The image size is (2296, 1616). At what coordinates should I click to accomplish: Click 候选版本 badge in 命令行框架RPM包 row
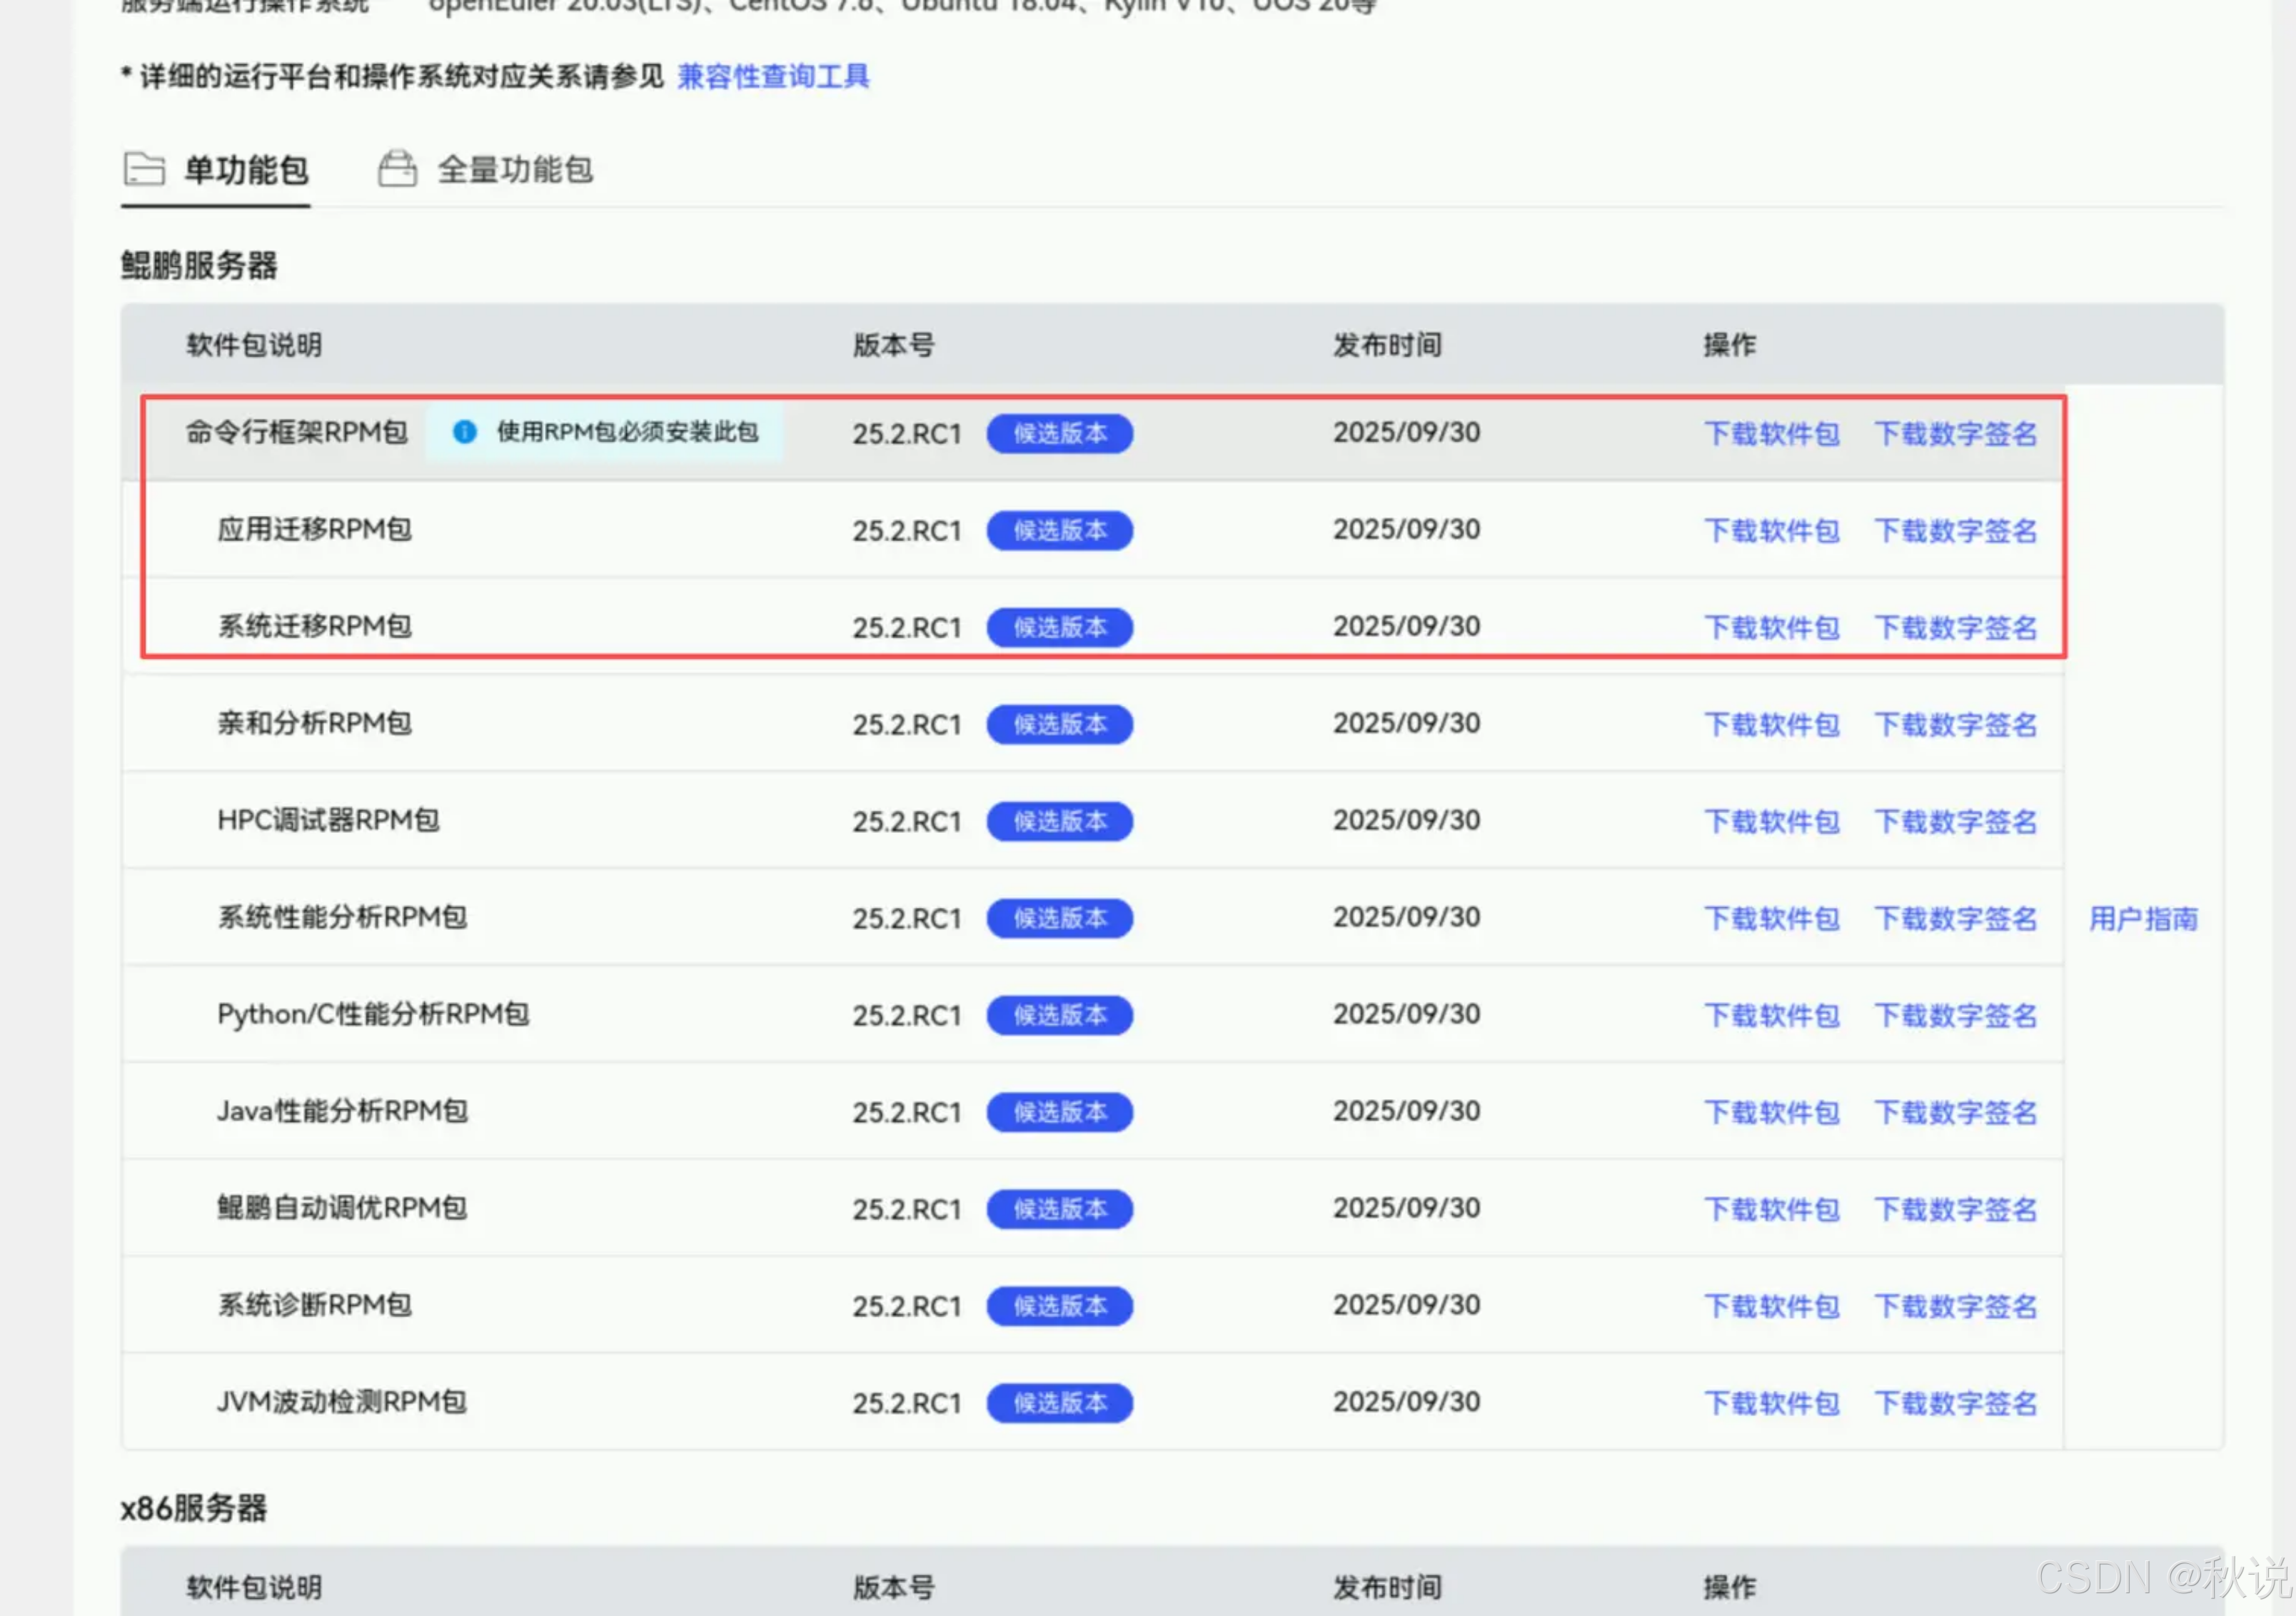tap(1059, 434)
